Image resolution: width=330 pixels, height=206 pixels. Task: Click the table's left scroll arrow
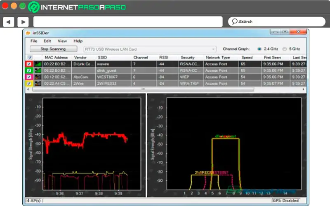(28, 89)
